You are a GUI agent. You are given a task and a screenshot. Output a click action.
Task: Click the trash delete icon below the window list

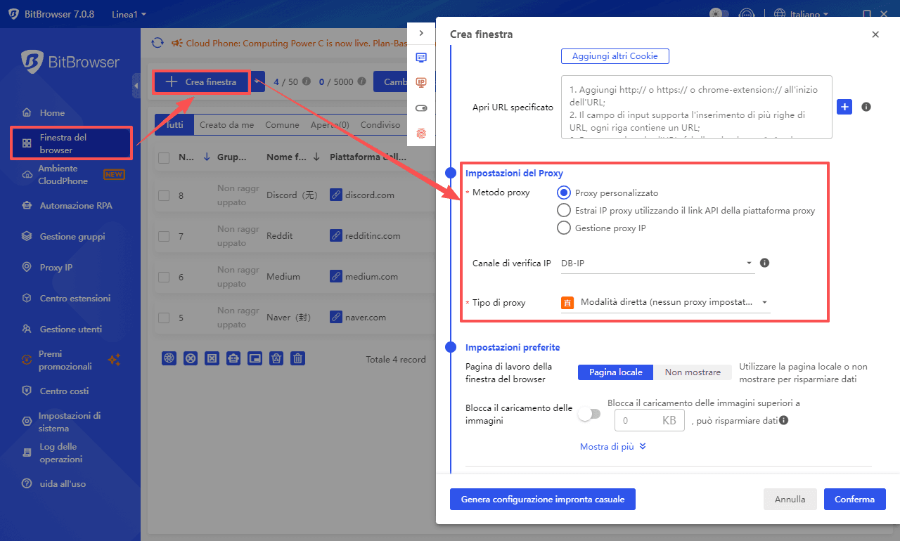[x=297, y=358]
